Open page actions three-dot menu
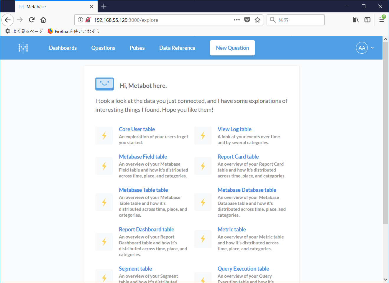The height and width of the screenshot is (283, 389). click(237, 20)
